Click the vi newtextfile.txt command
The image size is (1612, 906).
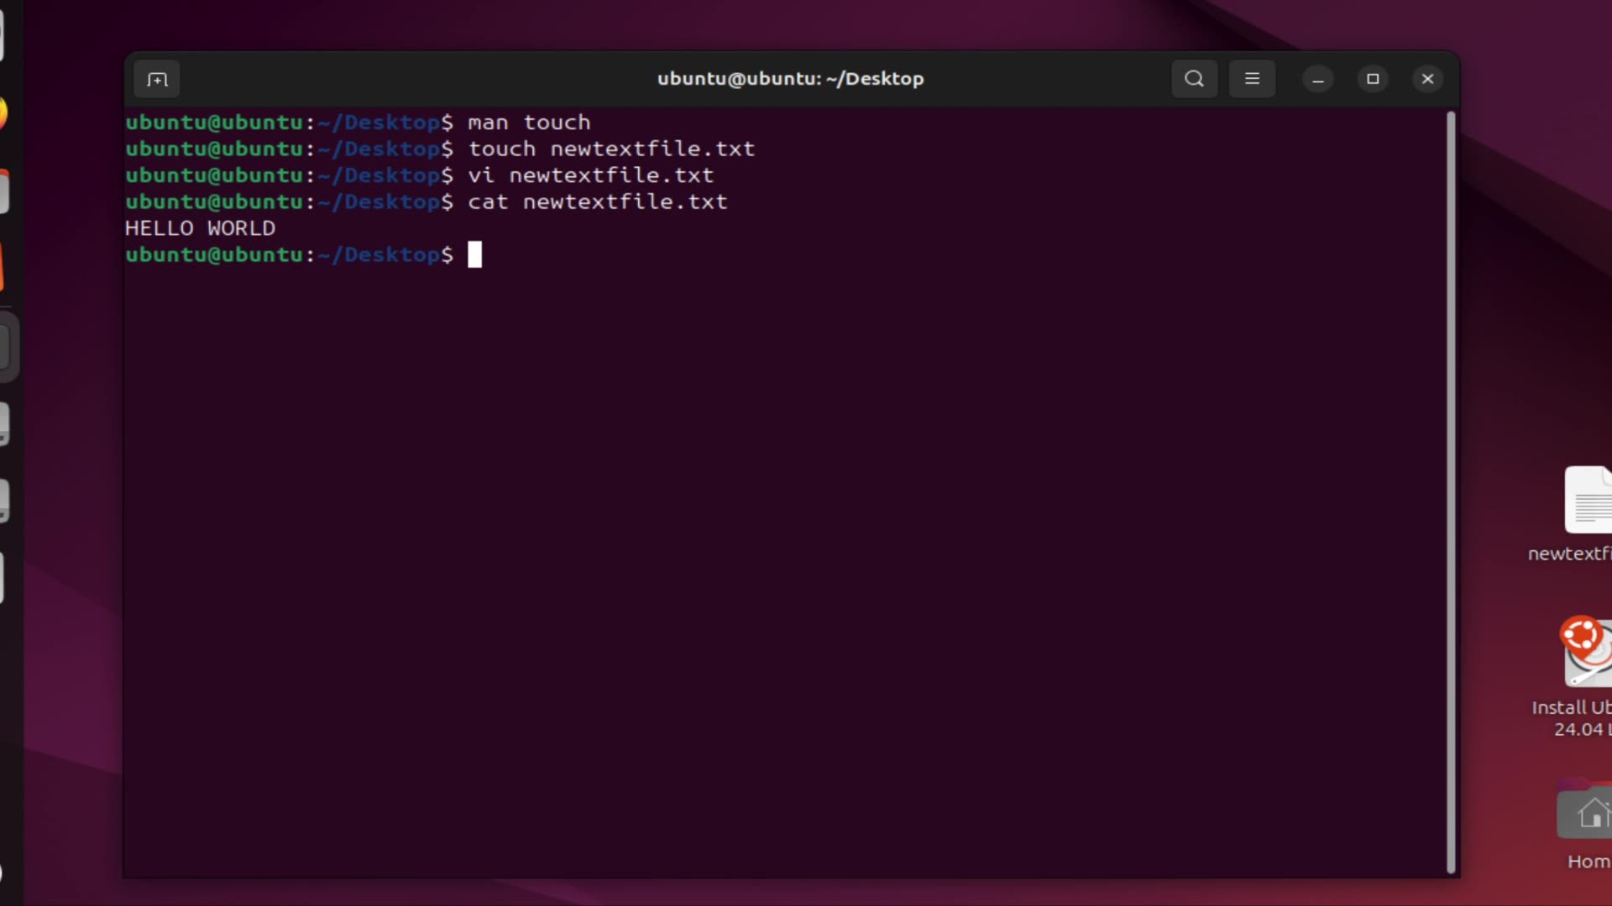[591, 174]
